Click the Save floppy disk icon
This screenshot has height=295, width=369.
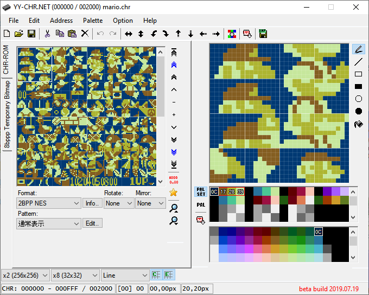[x=31, y=34]
